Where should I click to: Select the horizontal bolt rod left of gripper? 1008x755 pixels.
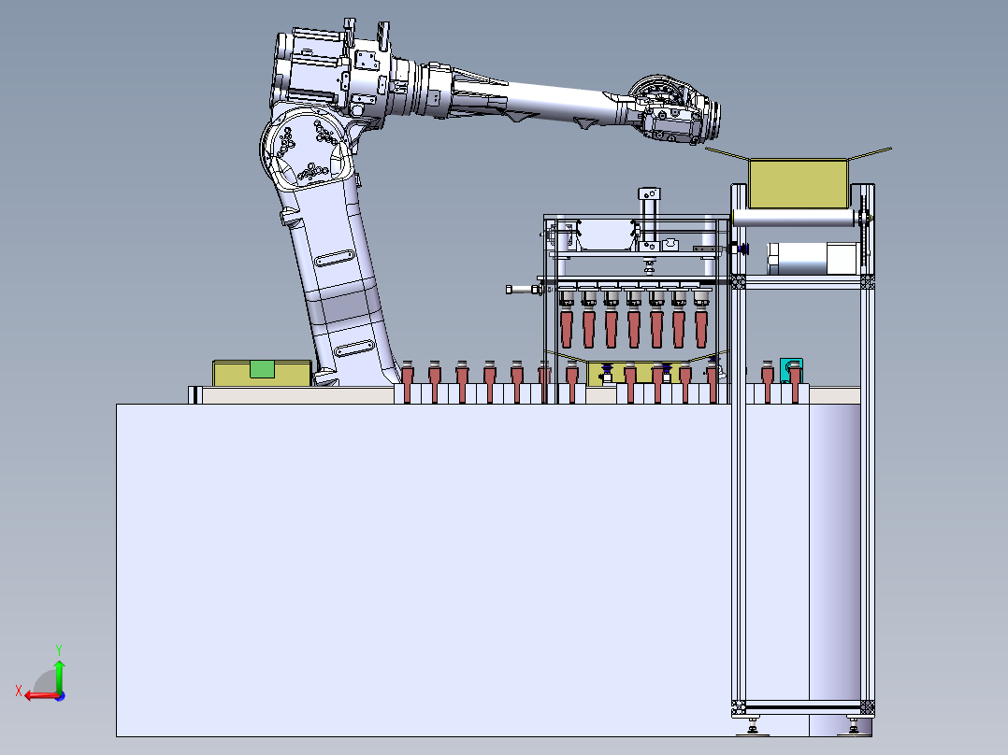524,290
